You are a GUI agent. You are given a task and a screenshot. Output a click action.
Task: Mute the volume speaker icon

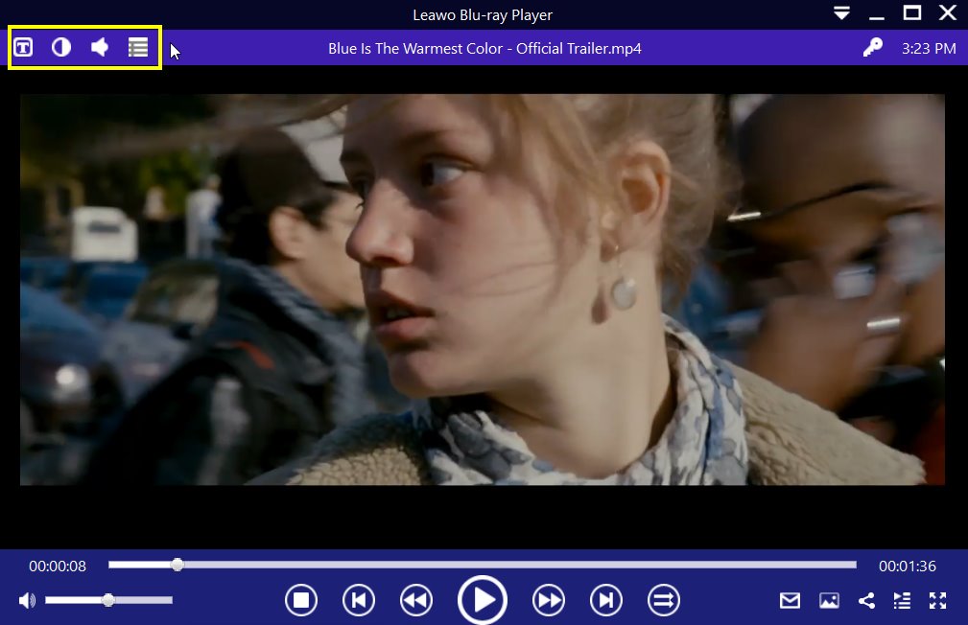[x=27, y=600]
